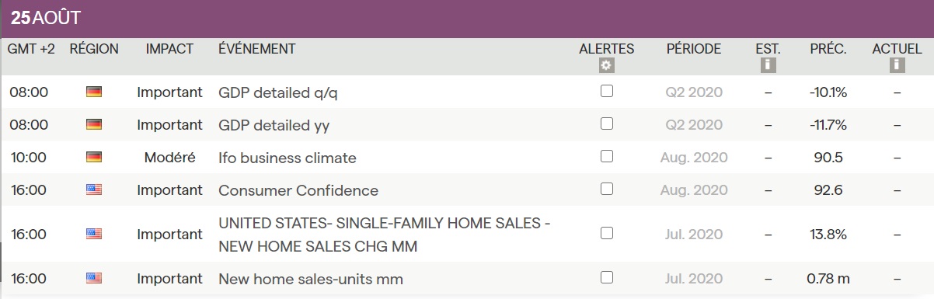This screenshot has height=299, width=934.
Task: Click the German flag beside Ifo business climate
Action: (94, 157)
